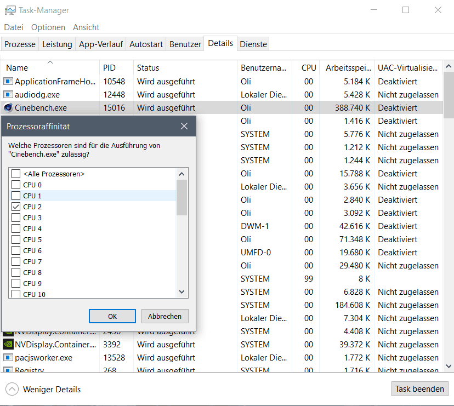Enable the CPU 8 checkbox
Screen dimensions: 454x406
[16, 273]
